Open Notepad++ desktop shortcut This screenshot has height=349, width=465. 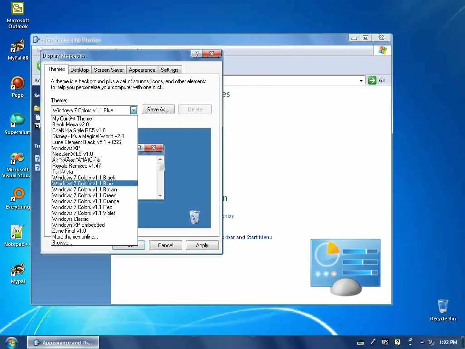(x=17, y=236)
